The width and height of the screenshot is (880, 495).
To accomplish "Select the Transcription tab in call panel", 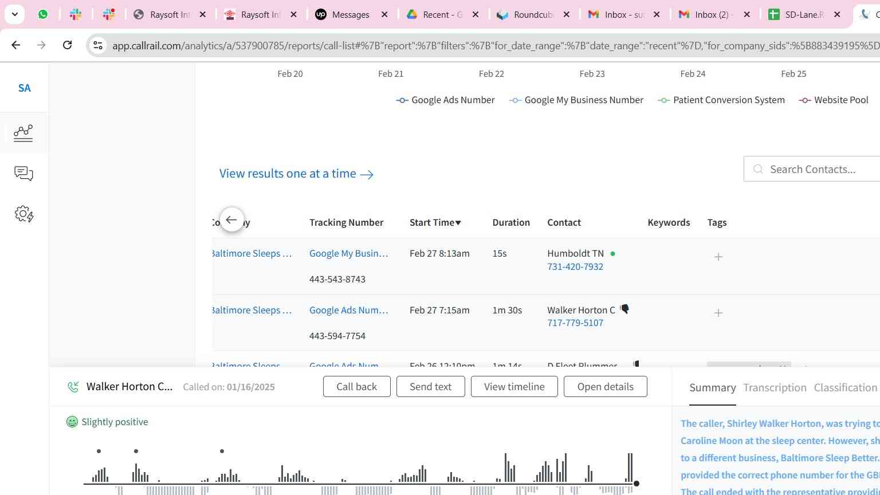I will click(775, 388).
